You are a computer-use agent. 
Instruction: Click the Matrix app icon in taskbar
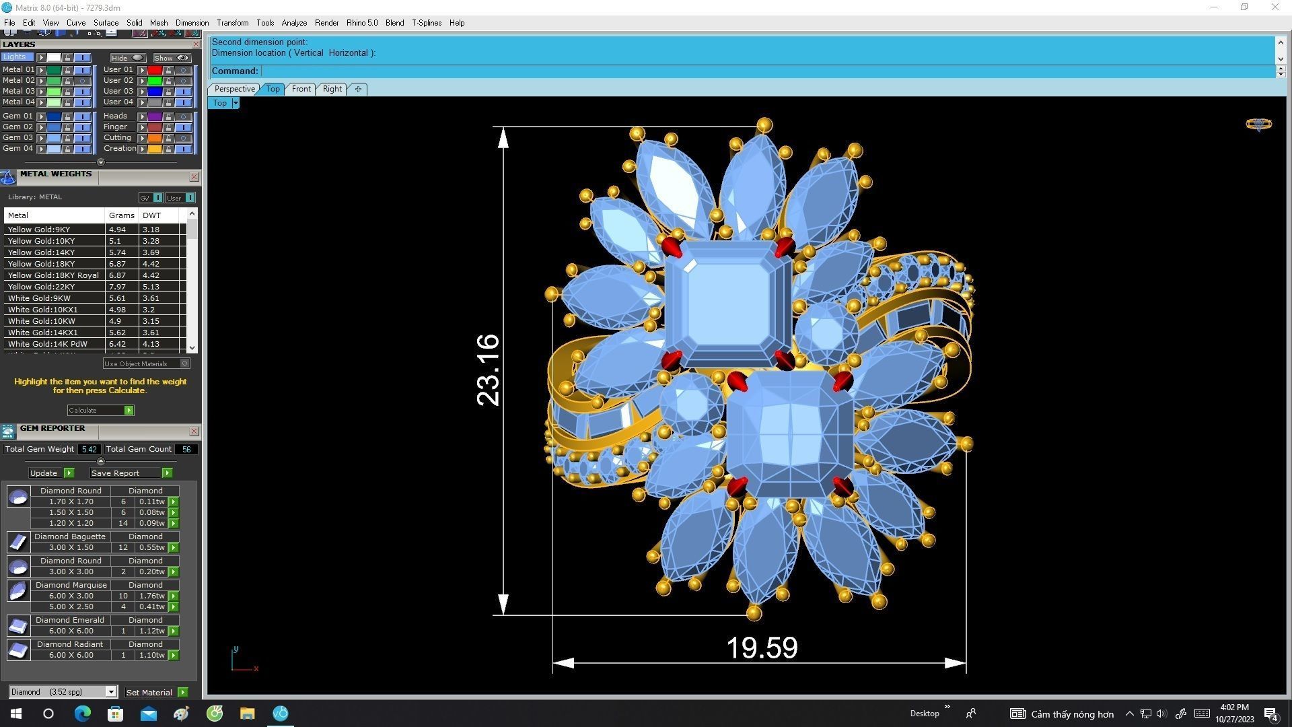click(281, 714)
